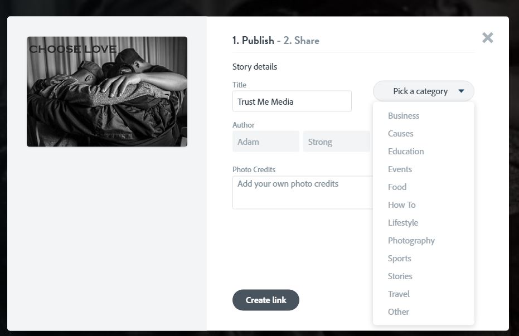
Task: Click the Choose Love story cover thumbnail
Action: tap(107, 91)
